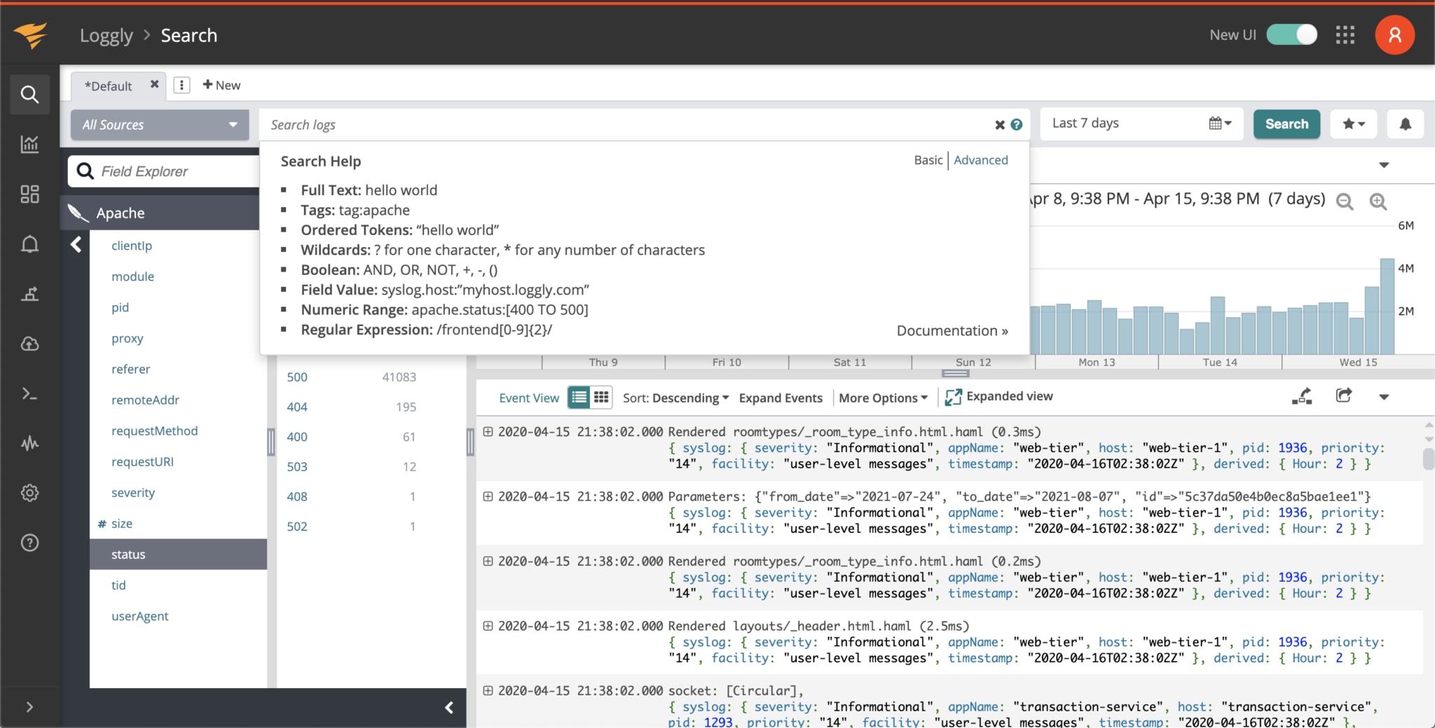Select the *Default search tab

tap(109, 85)
